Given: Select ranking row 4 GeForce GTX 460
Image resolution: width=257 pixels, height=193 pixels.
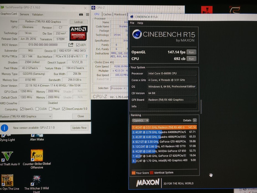Looking at the screenshot, I should (x=164, y=141).
